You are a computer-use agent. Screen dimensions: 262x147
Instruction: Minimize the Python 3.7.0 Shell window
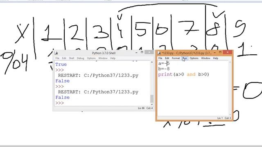click(136, 53)
